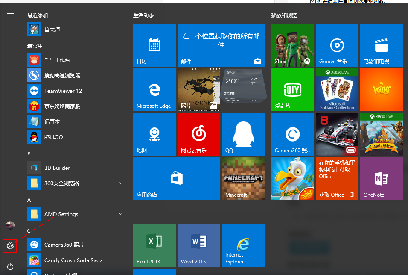
Task: Launch 京东咚咚商家版
Action: point(76,106)
